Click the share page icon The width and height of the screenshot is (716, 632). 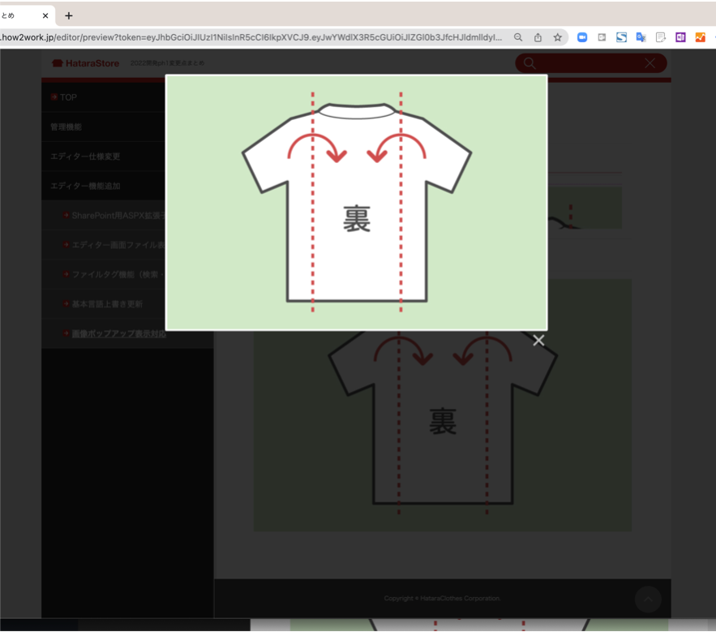538,37
